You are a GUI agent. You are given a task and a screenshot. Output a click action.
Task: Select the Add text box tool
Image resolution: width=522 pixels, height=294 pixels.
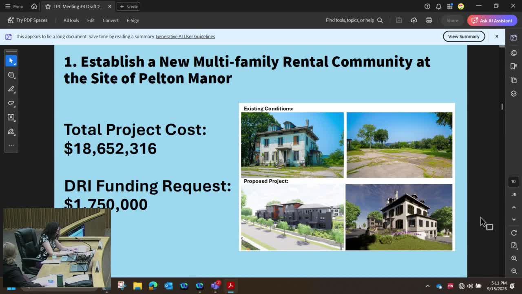point(11,117)
